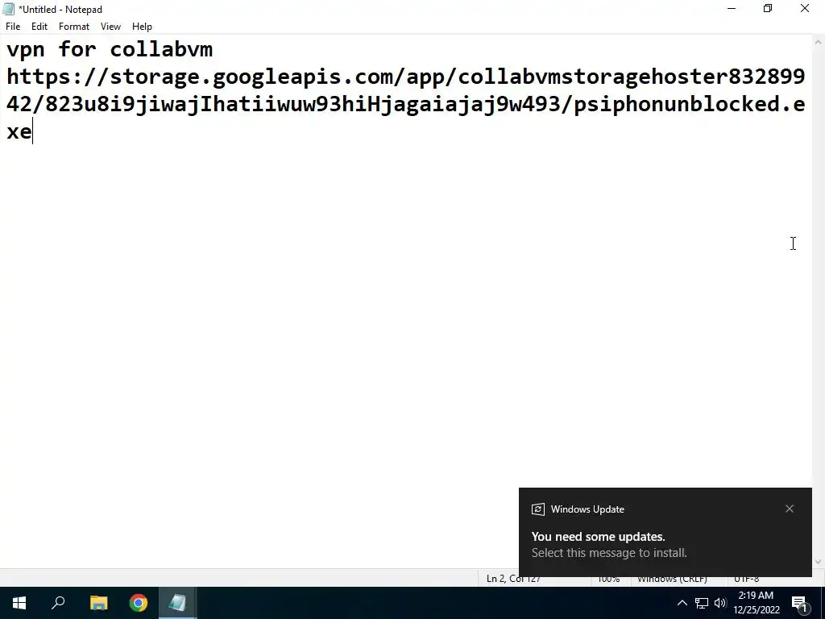This screenshot has height=619, width=825.
Task: Click the Notepad icon in title bar
Action: [x=8, y=9]
